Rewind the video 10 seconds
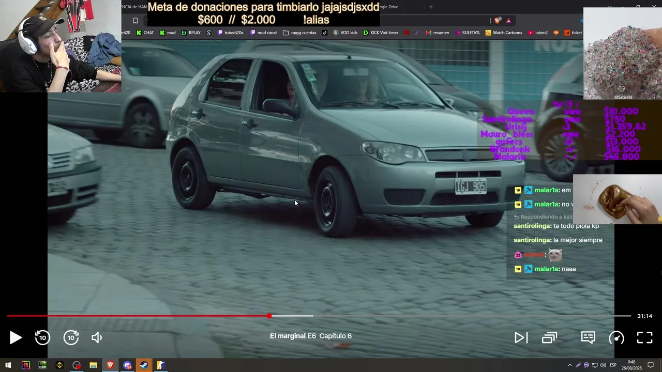Screen dimensions: 662x372 42,338
